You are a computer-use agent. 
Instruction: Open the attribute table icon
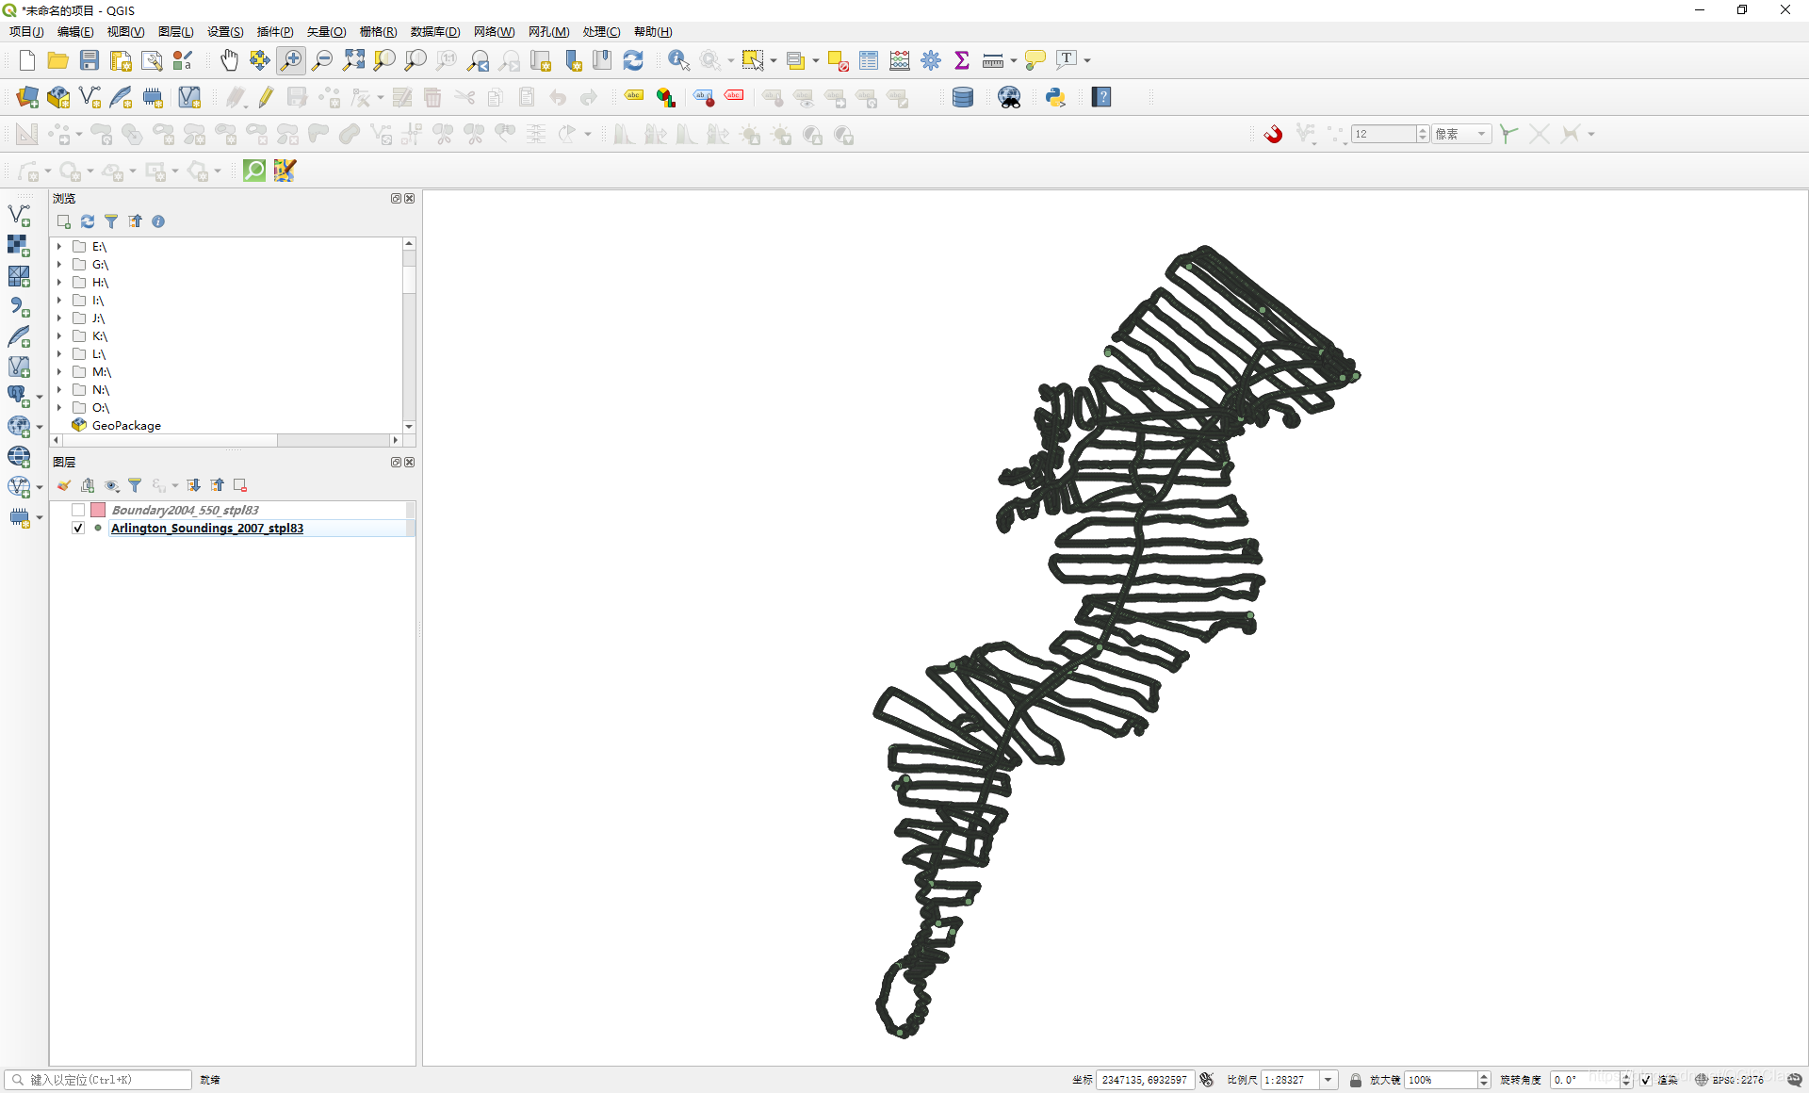(x=869, y=60)
